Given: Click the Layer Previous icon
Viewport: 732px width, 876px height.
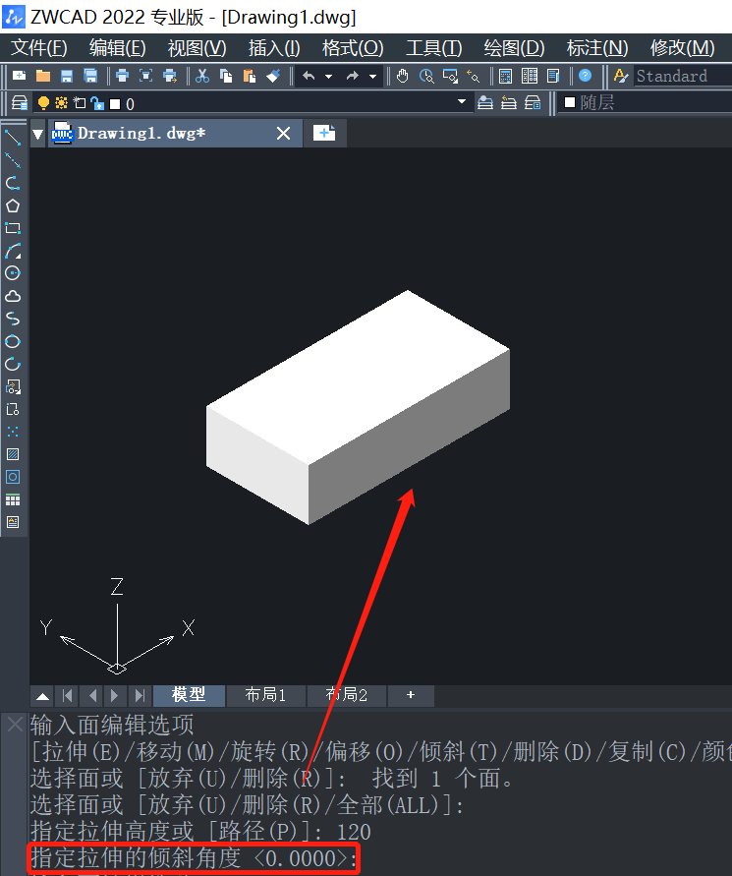Looking at the screenshot, I should pos(509,103).
